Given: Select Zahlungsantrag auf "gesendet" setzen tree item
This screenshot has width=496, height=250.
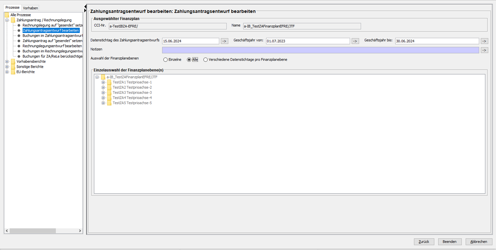Looking at the screenshot, I should coord(52,41).
